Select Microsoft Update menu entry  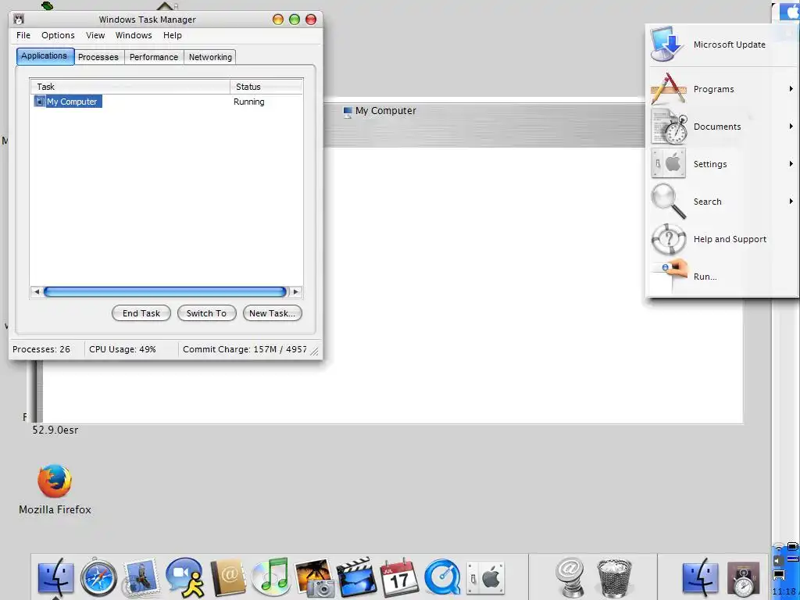pyautogui.click(x=723, y=45)
